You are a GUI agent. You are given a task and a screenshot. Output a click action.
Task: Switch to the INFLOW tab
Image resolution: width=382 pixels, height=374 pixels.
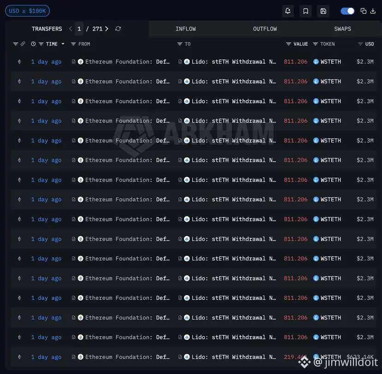pos(185,29)
